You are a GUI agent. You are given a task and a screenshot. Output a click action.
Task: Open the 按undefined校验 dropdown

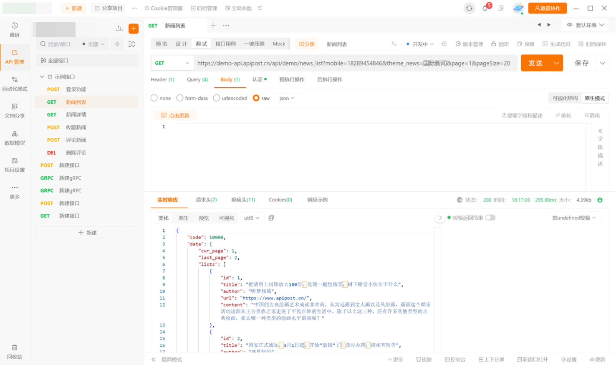(574, 218)
